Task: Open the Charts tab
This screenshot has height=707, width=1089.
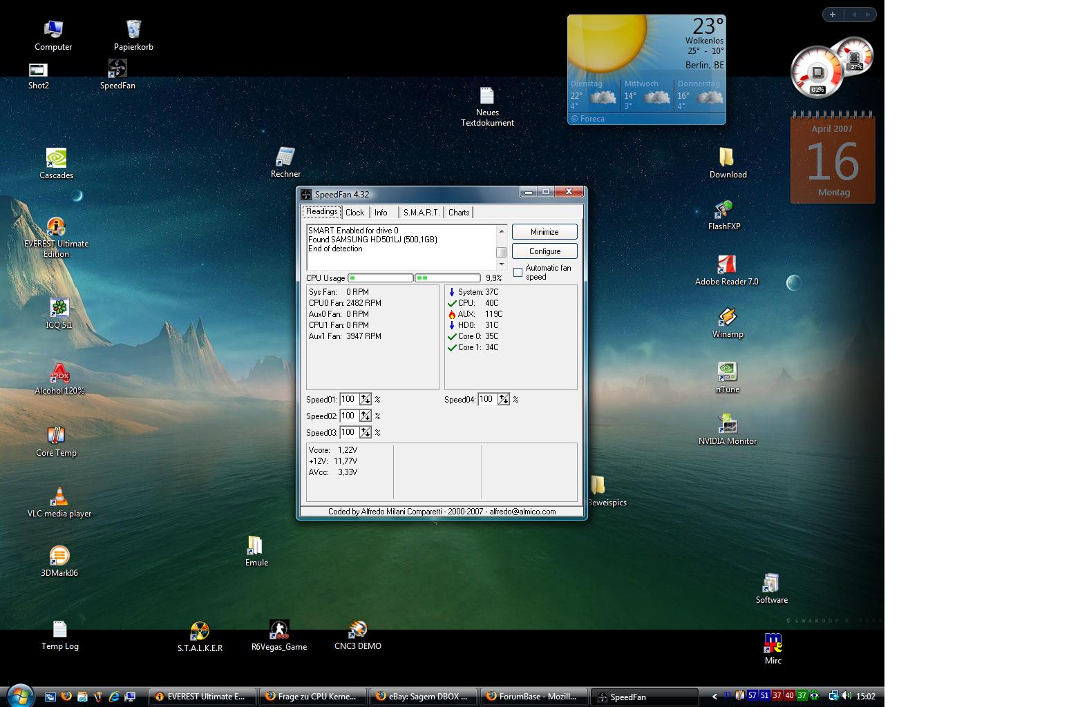Action: pyautogui.click(x=458, y=213)
